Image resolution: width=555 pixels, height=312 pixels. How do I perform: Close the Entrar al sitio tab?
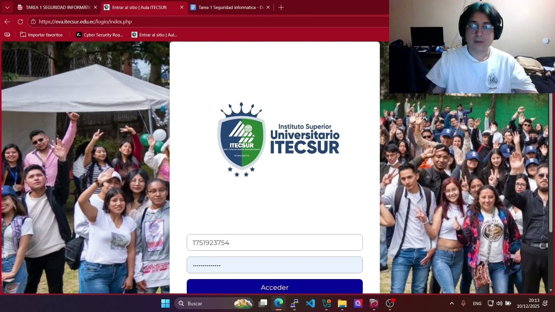point(182,7)
